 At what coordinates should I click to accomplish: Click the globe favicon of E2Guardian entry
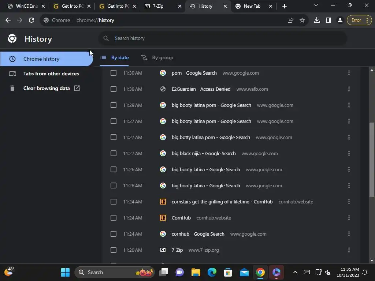pyautogui.click(x=163, y=89)
